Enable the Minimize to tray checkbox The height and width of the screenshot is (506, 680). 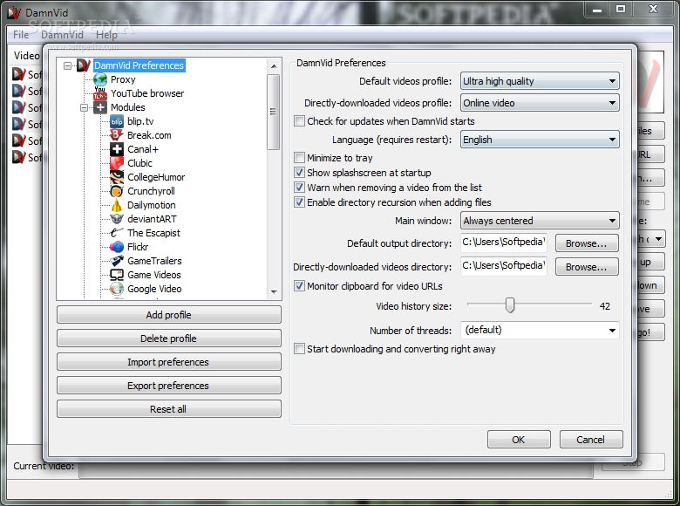click(x=299, y=158)
